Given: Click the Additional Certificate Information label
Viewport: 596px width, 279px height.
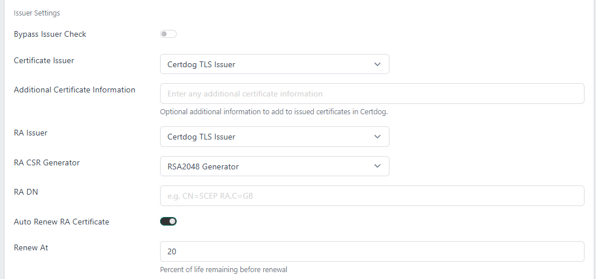Looking at the screenshot, I should [75, 90].
